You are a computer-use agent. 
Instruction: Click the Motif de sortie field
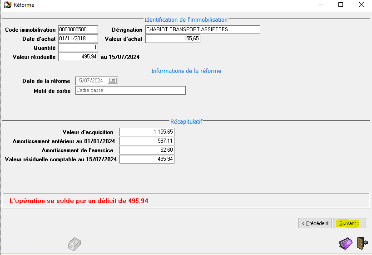coord(130,91)
